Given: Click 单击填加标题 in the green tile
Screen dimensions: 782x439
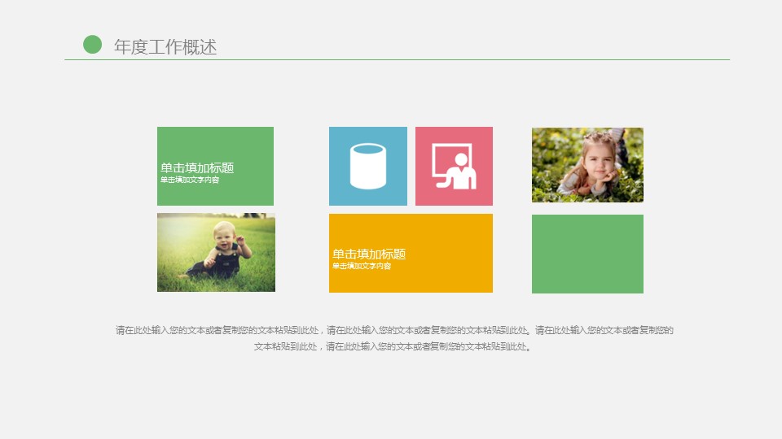Looking at the screenshot, I should tap(197, 167).
